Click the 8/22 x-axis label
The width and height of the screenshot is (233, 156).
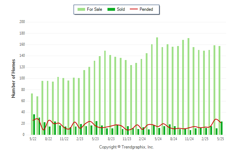tap(49, 139)
